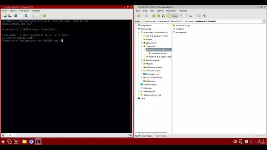
Task: Click the filter funnel icon
Action: click(181, 16)
